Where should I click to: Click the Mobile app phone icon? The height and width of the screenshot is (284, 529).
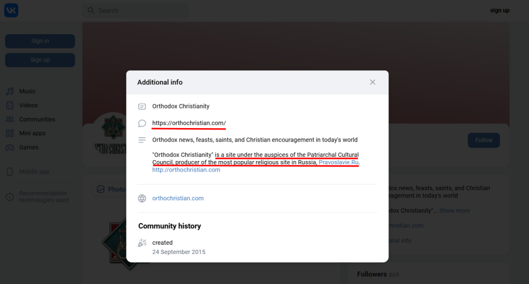coord(10,172)
